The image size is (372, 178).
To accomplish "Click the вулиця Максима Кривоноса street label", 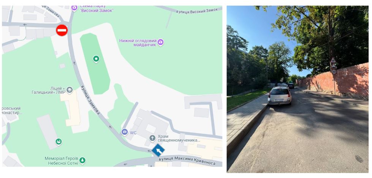I will point(187,161).
